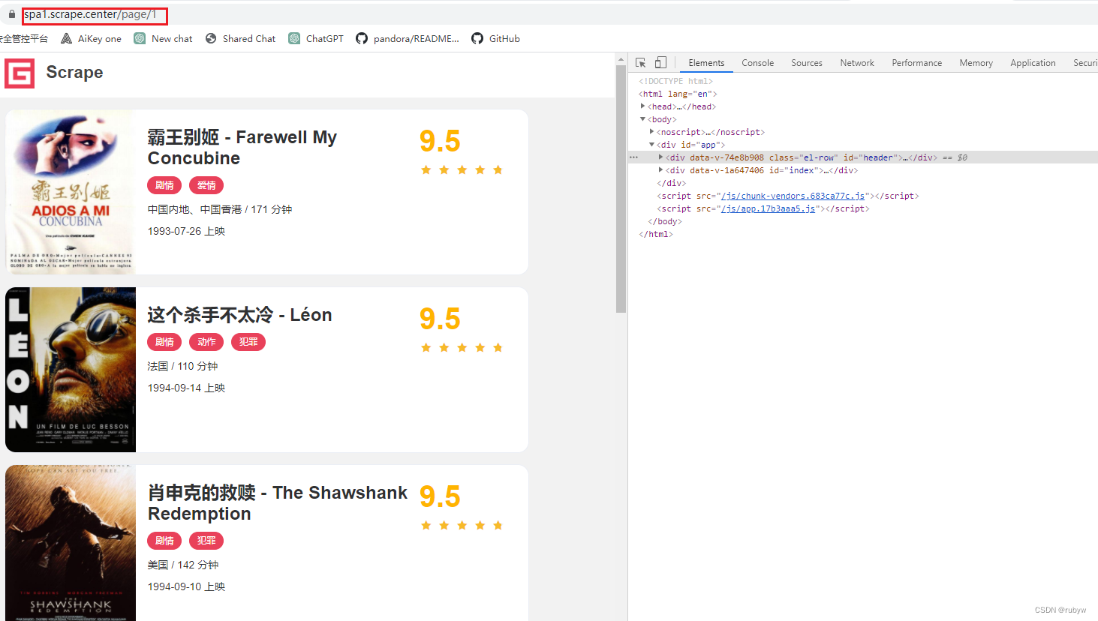The width and height of the screenshot is (1098, 621).
Task: Click the star rating on Shawshank Redemption card
Action: 462,526
